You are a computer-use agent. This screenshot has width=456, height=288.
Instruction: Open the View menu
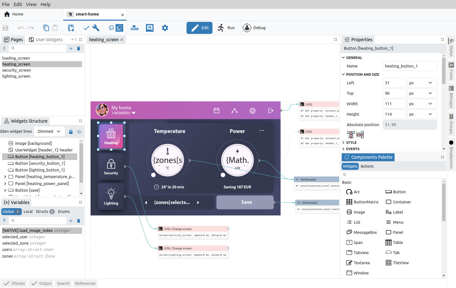coord(31,4)
